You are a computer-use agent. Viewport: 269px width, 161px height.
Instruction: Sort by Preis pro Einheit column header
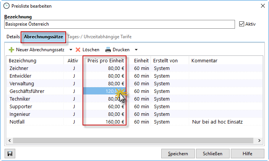coord(105,60)
